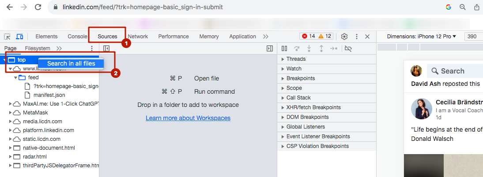
Task: Open the Performance tab
Action: click(x=174, y=36)
